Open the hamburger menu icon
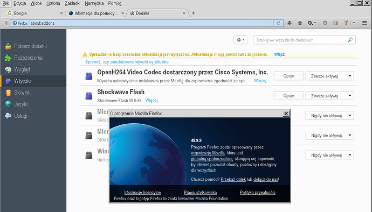The width and height of the screenshot is (372, 212). pos(364,23)
